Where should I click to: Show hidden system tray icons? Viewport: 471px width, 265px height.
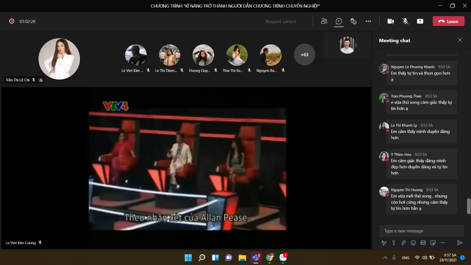click(x=385, y=258)
